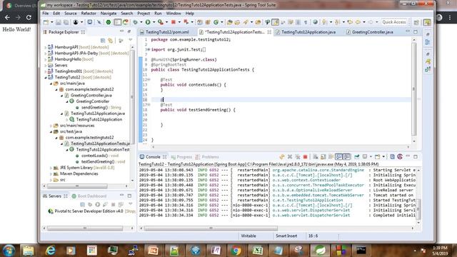Click the Package Explorer horizontal scrollbar

coord(85,186)
